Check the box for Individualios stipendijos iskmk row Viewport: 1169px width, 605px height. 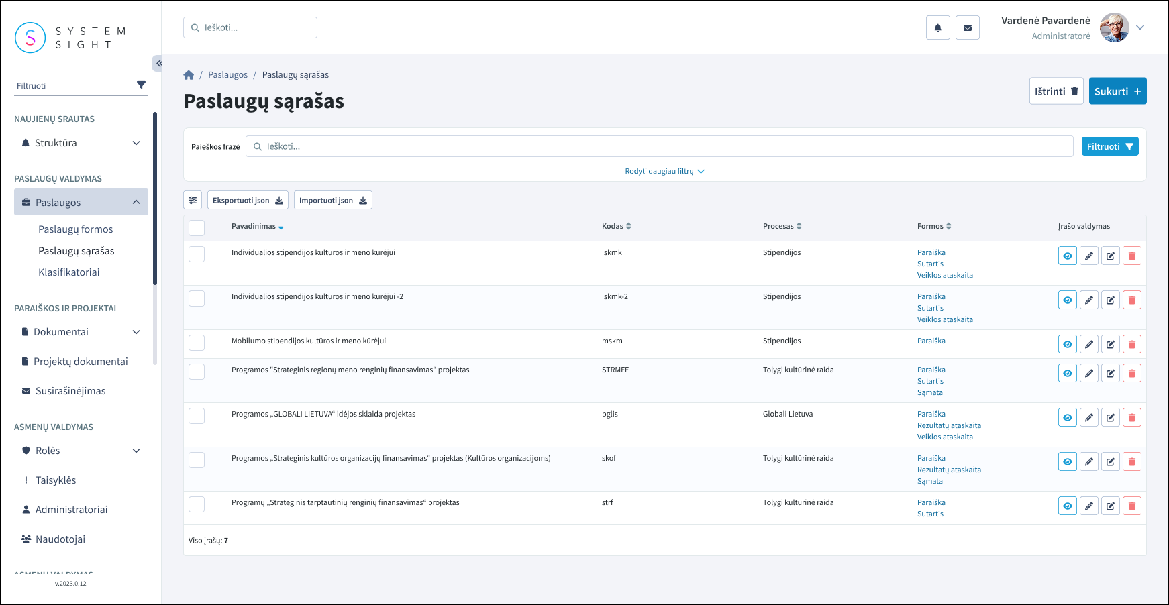click(197, 254)
